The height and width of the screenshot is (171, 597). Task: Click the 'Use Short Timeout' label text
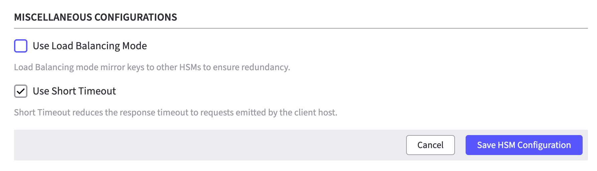click(x=74, y=91)
